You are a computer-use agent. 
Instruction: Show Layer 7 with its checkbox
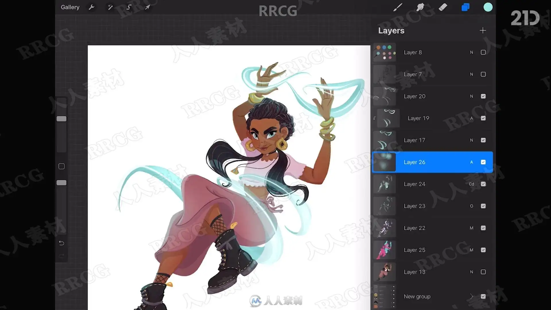(483, 74)
